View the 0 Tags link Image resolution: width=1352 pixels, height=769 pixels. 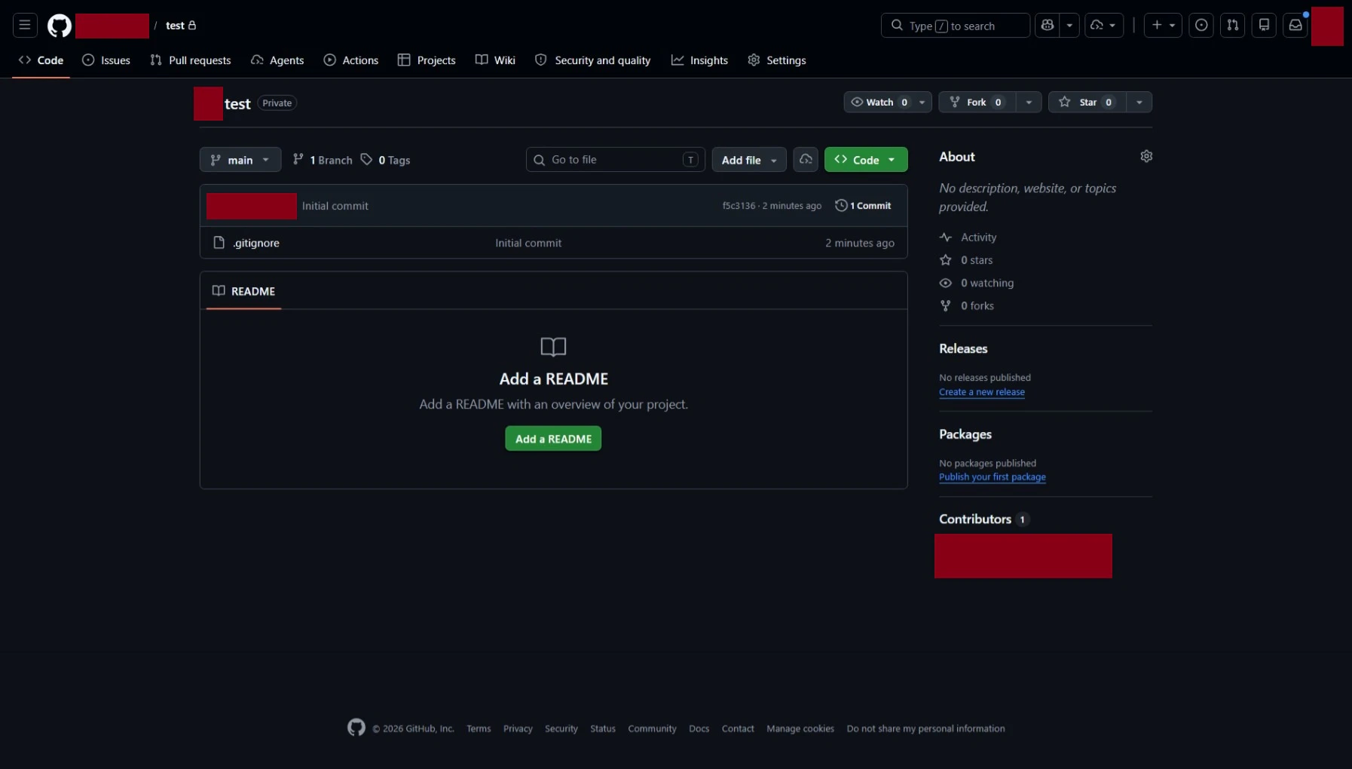pos(385,160)
